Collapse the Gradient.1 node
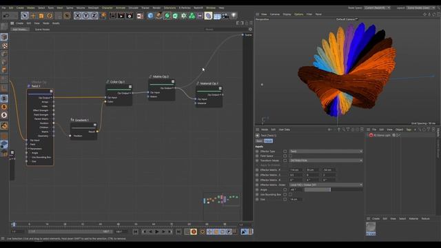The height and width of the screenshot is (248, 441). (x=95, y=125)
